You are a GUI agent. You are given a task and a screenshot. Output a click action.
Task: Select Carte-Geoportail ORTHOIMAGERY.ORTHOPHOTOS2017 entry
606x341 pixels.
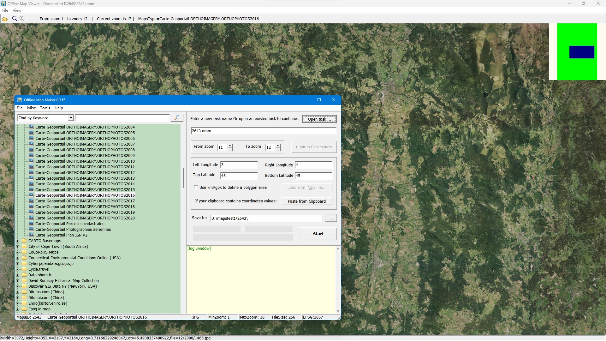pos(85,201)
